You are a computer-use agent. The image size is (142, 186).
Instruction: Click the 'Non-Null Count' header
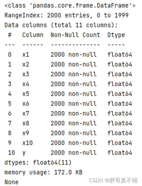75,35
